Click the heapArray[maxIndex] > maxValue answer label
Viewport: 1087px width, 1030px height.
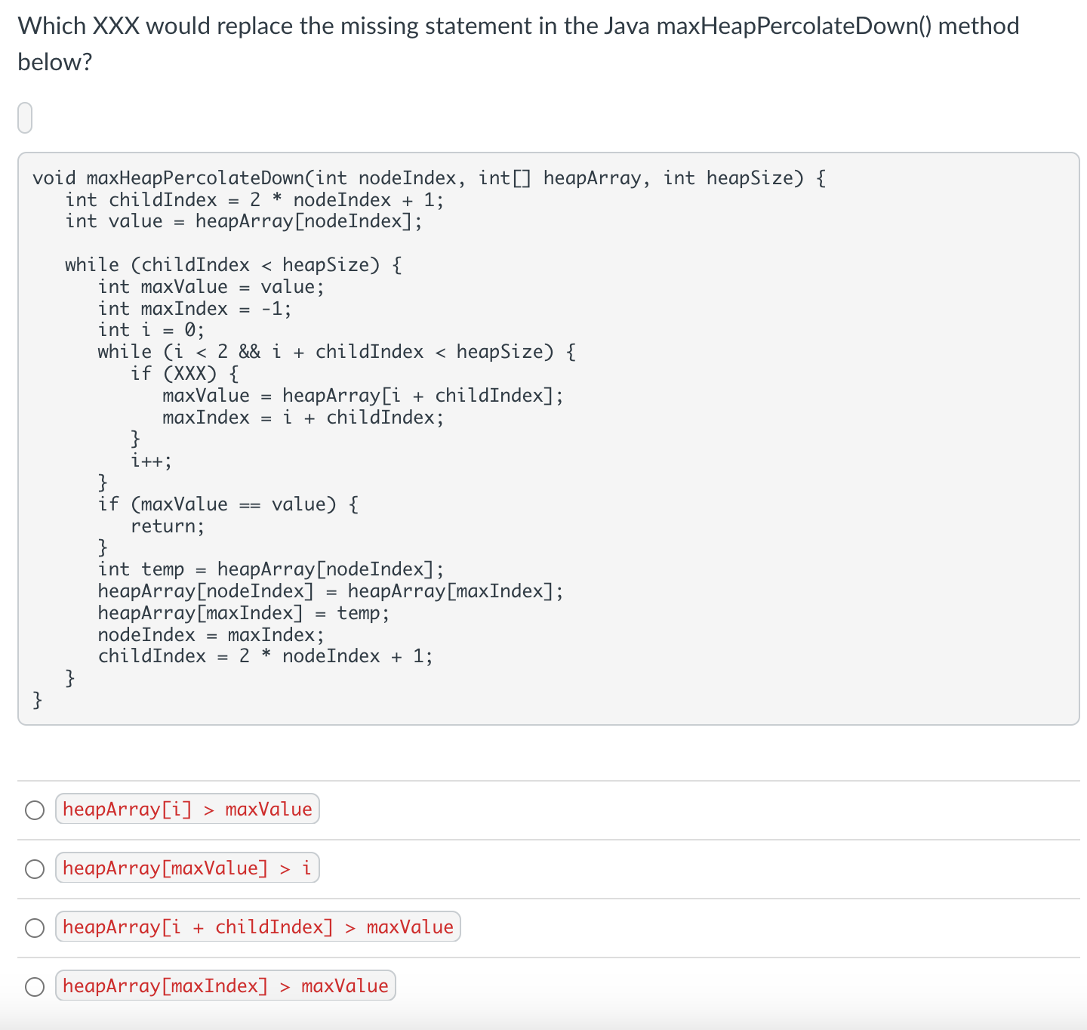[x=225, y=985]
